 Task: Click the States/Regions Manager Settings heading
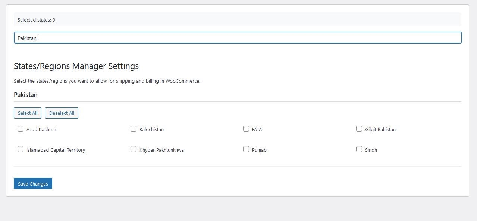pyautogui.click(x=76, y=66)
